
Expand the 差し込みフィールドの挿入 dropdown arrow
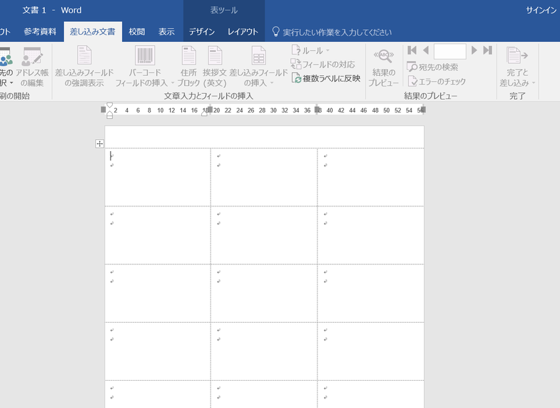click(272, 83)
